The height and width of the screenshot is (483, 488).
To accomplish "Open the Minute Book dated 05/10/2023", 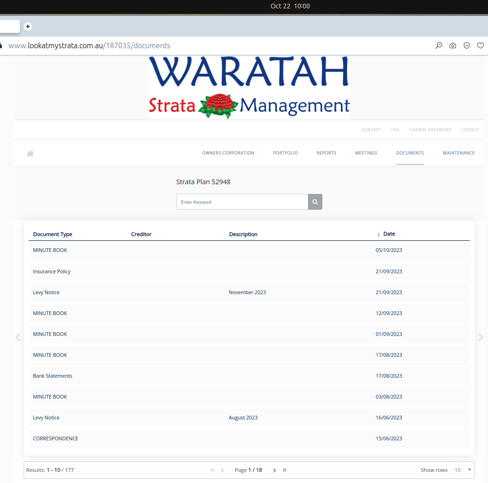I will [249, 250].
